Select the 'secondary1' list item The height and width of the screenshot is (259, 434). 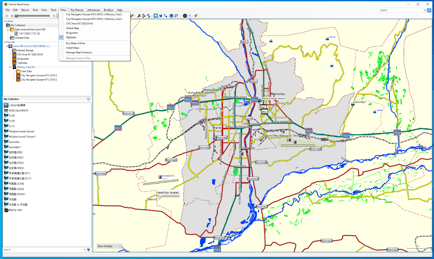12,147
